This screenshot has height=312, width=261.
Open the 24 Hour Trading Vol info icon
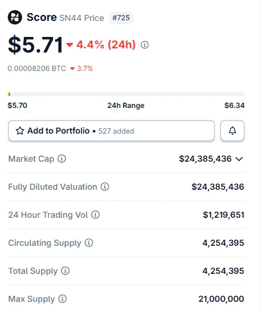tap(95, 215)
